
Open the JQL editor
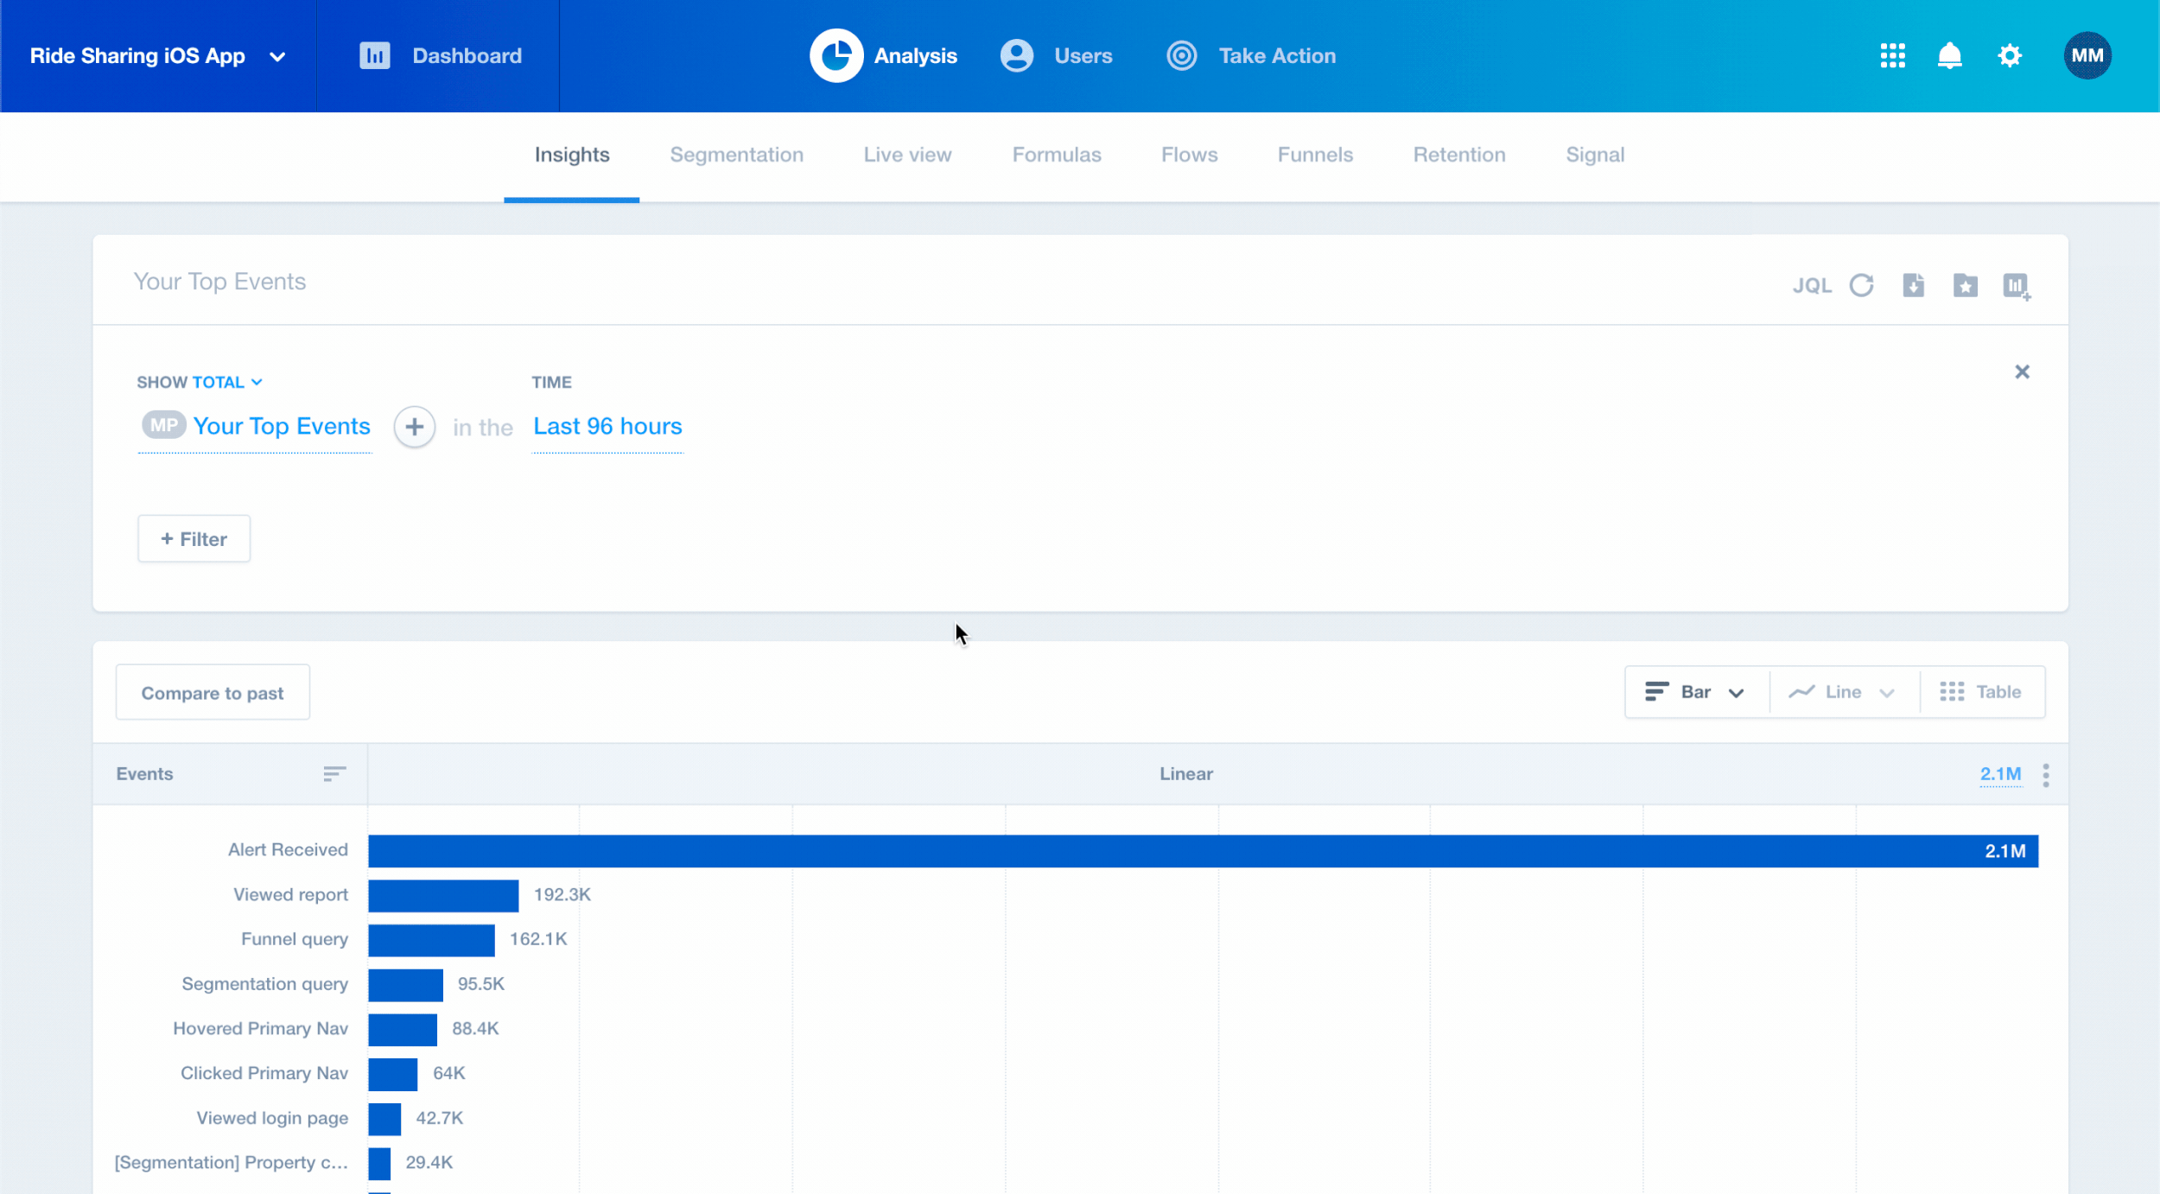(1811, 285)
